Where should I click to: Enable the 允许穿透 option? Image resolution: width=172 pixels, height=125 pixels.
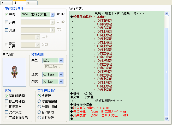(7, 112)
